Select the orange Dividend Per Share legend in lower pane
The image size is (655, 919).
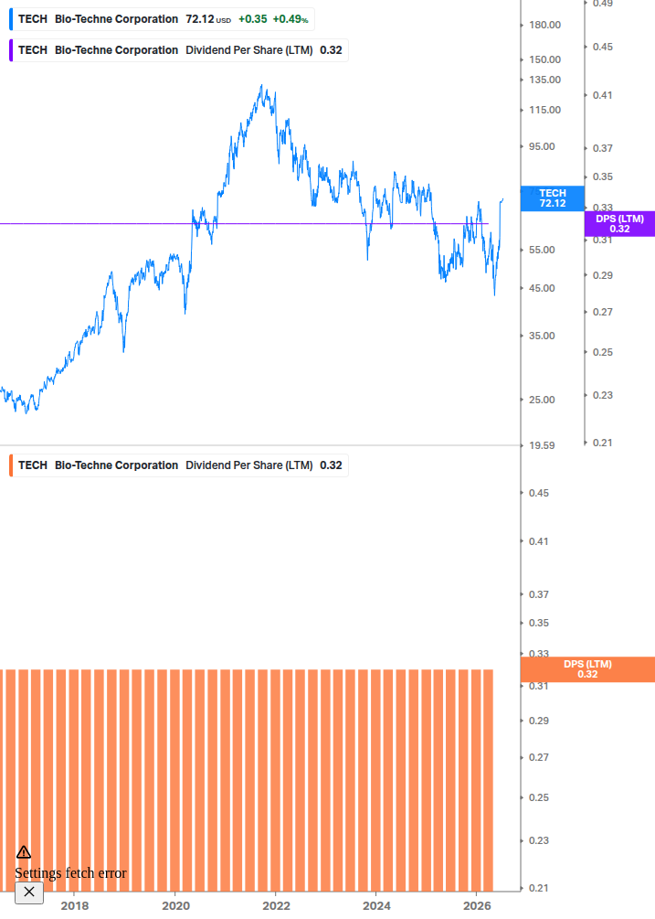pyautogui.click(x=179, y=465)
